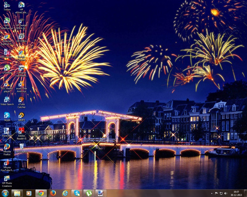Click the µTorrent desktop shortcut
This screenshot has width=247, height=197.
[x=7, y=68]
